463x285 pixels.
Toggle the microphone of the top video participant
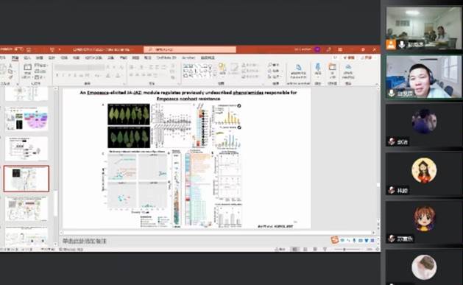click(x=401, y=45)
